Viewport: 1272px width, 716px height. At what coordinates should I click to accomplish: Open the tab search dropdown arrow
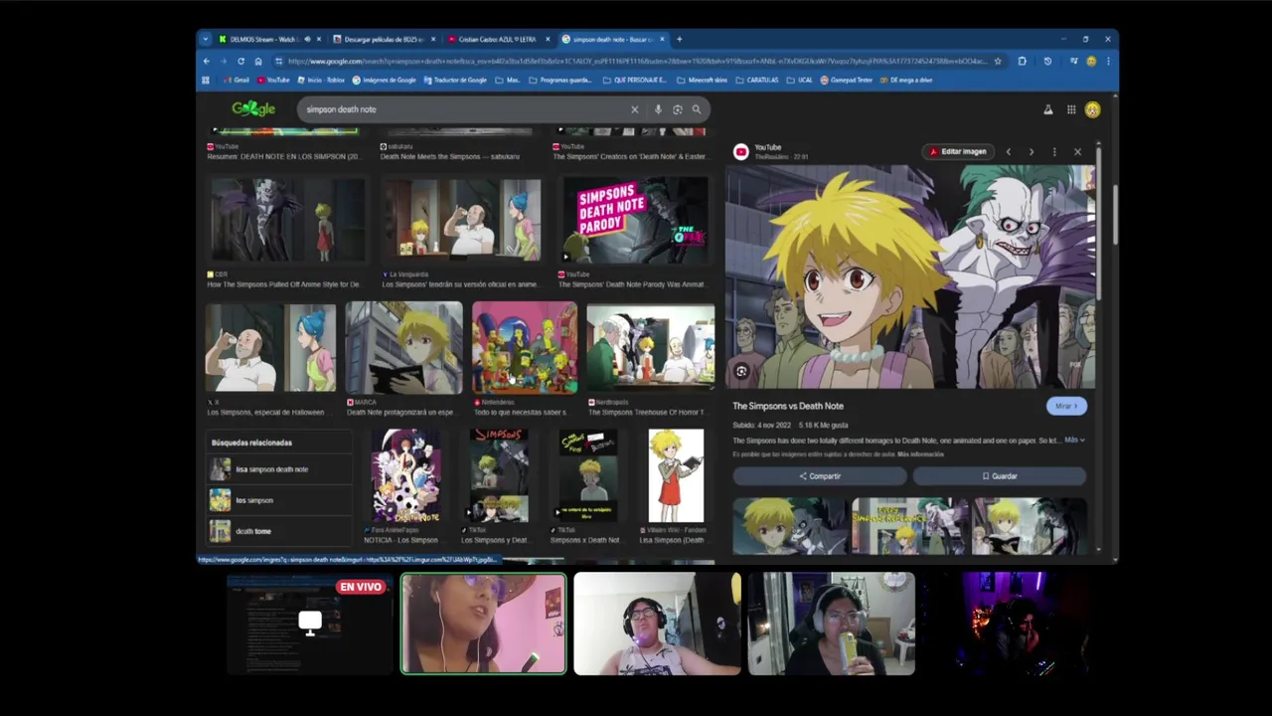[206, 39]
